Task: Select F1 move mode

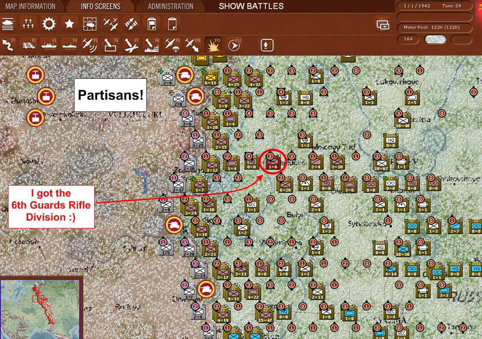Action: click(x=8, y=45)
